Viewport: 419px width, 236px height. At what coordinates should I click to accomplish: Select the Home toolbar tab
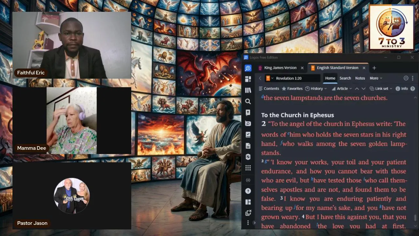tap(330, 78)
